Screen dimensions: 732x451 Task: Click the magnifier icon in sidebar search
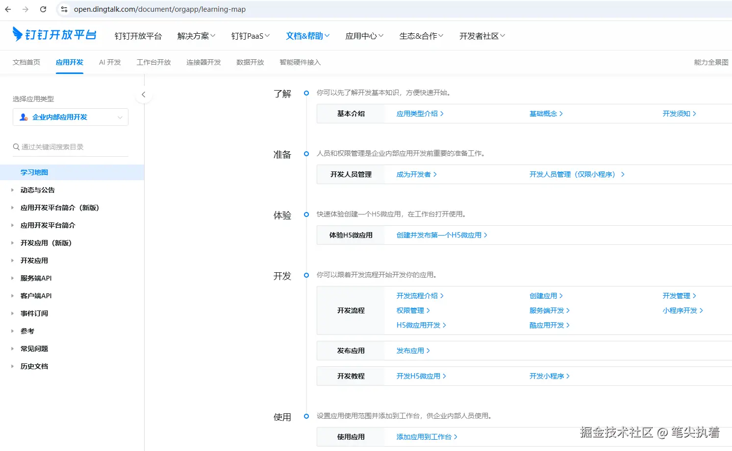(x=16, y=146)
